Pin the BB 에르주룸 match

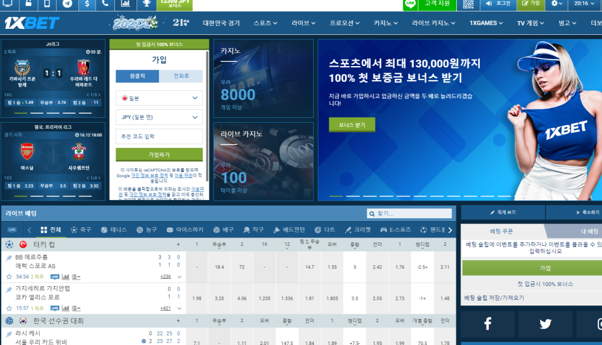click(x=8, y=258)
